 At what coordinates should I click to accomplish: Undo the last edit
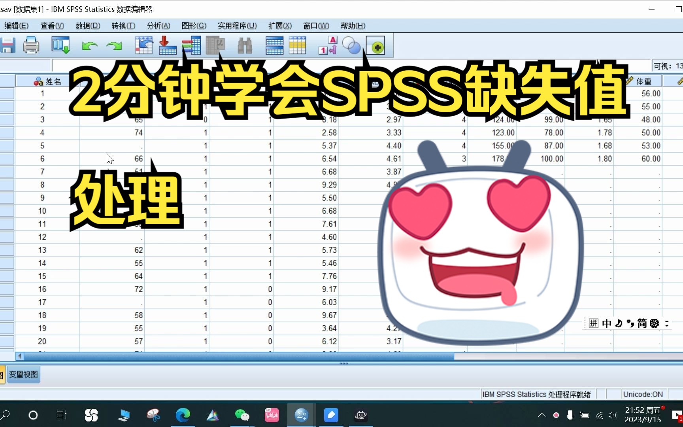pos(90,45)
